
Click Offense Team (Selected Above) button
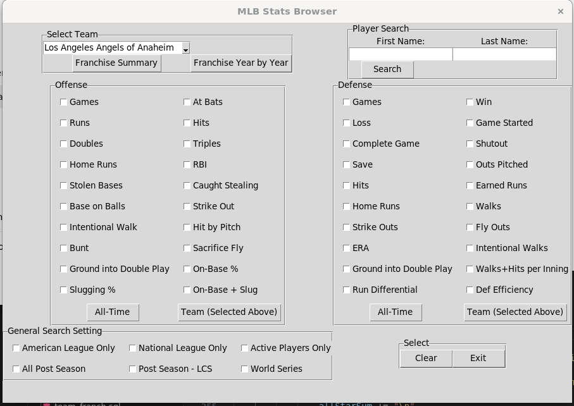coord(229,312)
